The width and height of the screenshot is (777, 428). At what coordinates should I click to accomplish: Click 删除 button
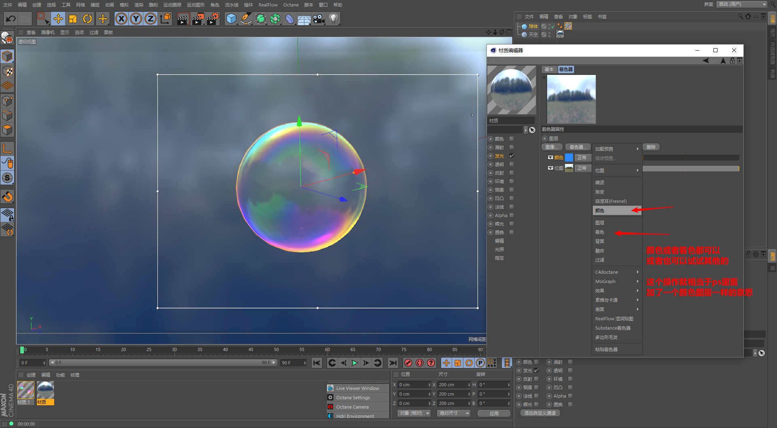coord(651,147)
